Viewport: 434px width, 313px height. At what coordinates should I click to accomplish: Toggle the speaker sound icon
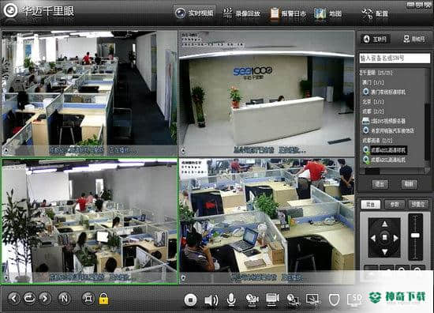[211, 300]
